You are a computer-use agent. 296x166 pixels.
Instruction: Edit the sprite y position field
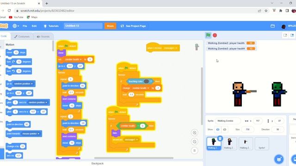[279, 121]
